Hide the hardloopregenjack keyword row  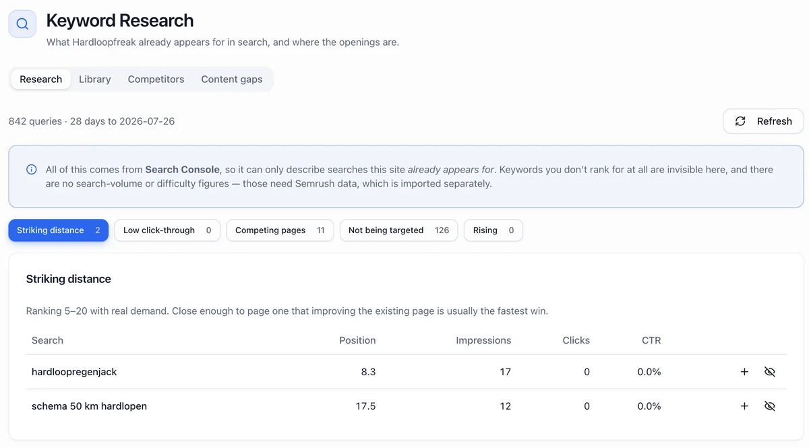tap(770, 372)
